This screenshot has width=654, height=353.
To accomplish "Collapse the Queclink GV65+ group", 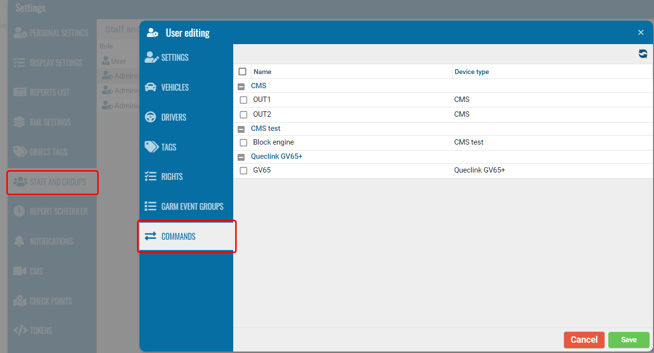I will pyautogui.click(x=241, y=157).
